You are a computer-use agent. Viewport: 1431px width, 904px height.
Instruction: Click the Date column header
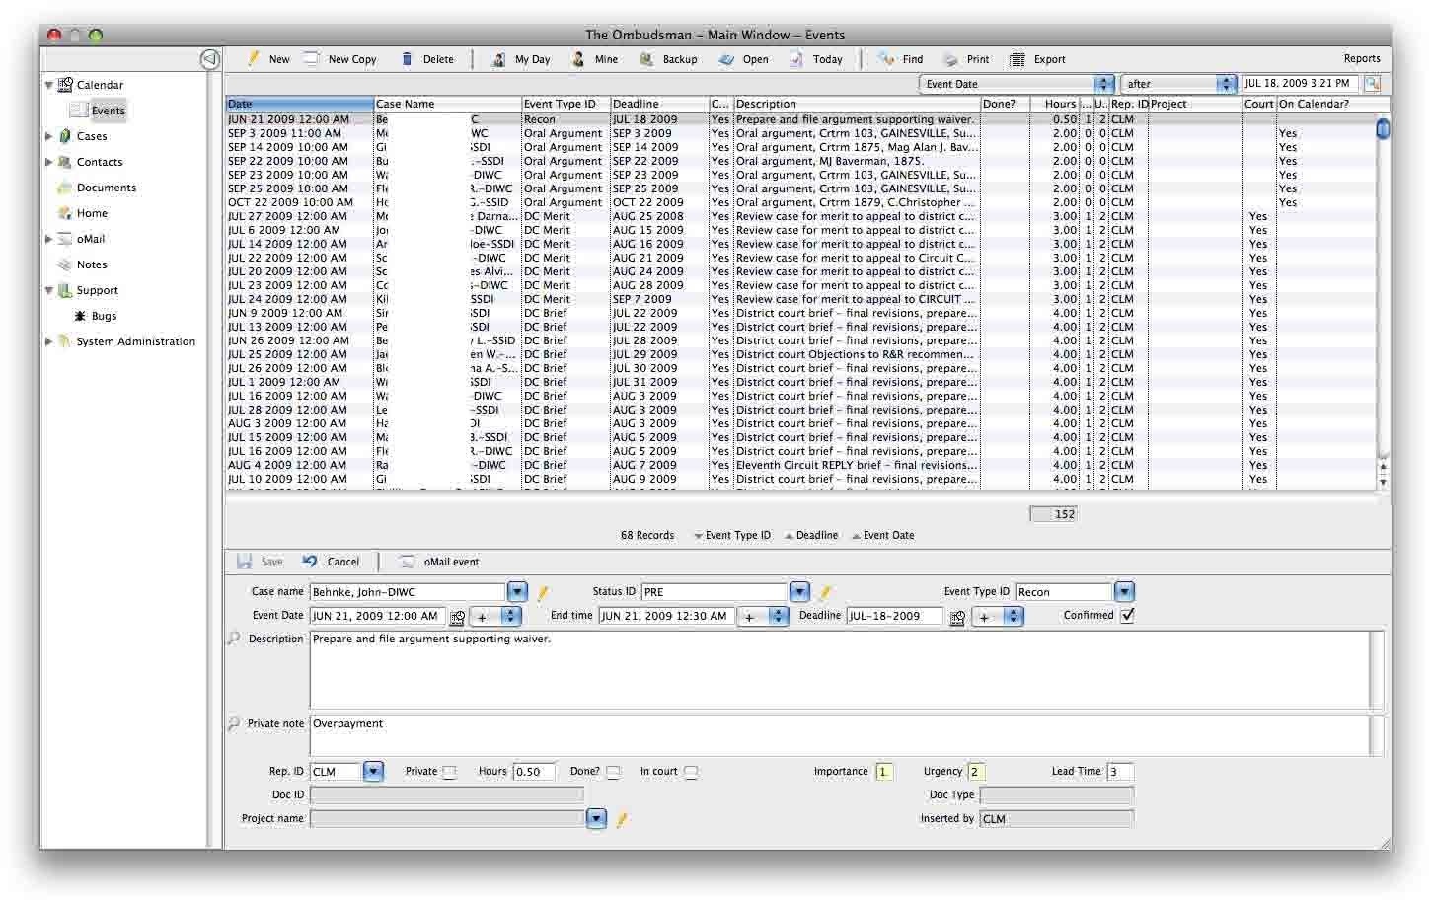pyautogui.click(x=300, y=104)
